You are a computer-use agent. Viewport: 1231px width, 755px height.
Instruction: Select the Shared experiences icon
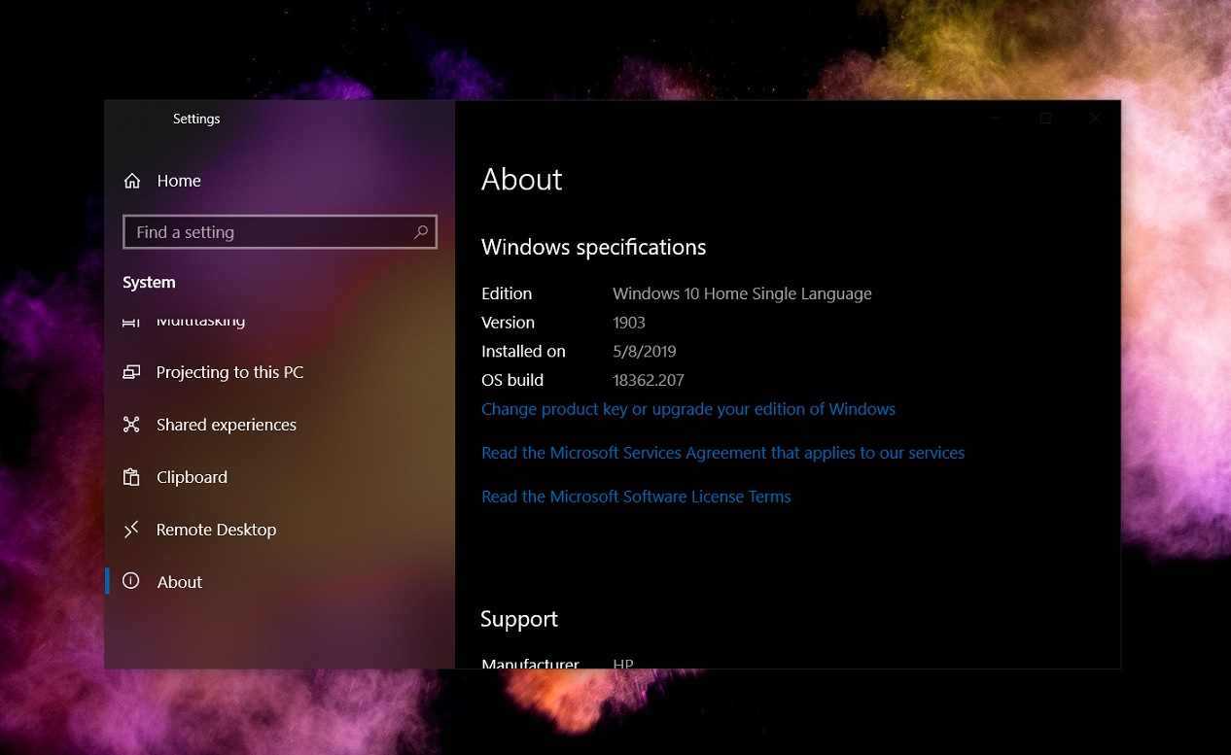click(x=131, y=425)
